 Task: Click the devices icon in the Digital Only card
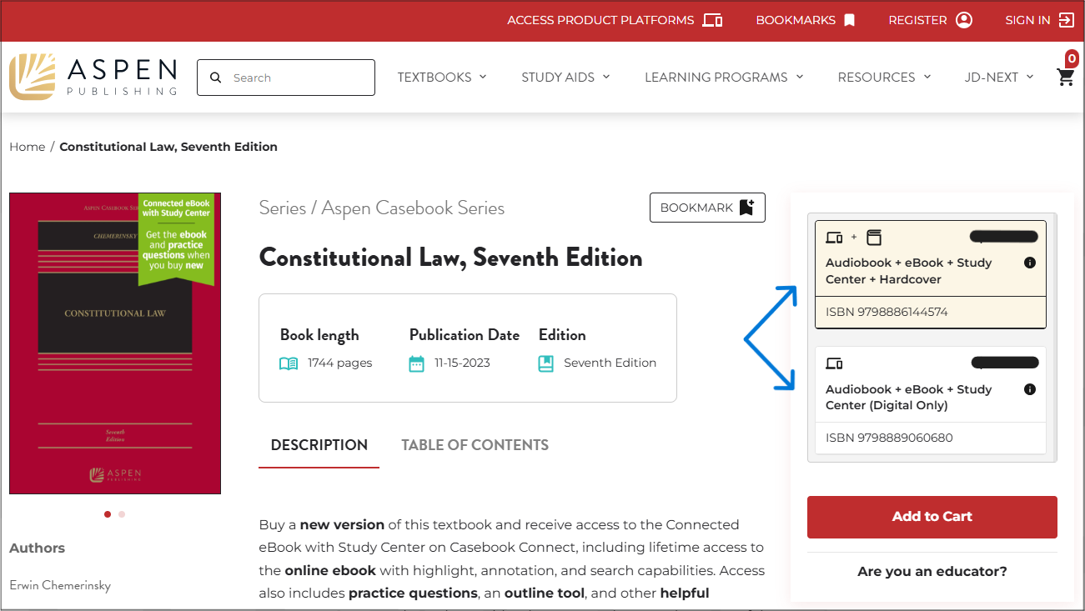pos(834,363)
